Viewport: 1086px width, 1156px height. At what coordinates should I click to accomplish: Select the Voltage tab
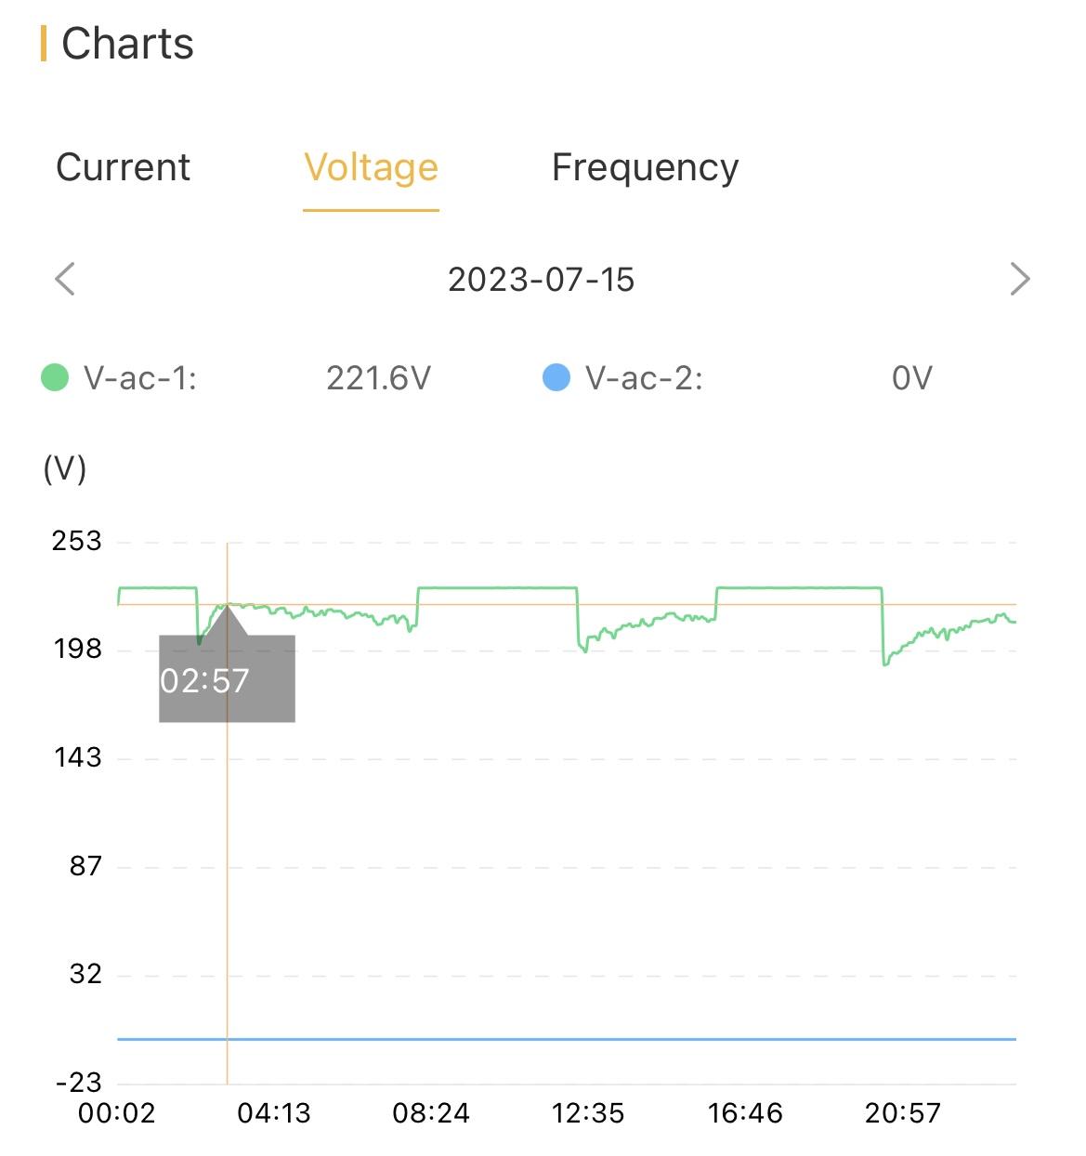click(371, 168)
